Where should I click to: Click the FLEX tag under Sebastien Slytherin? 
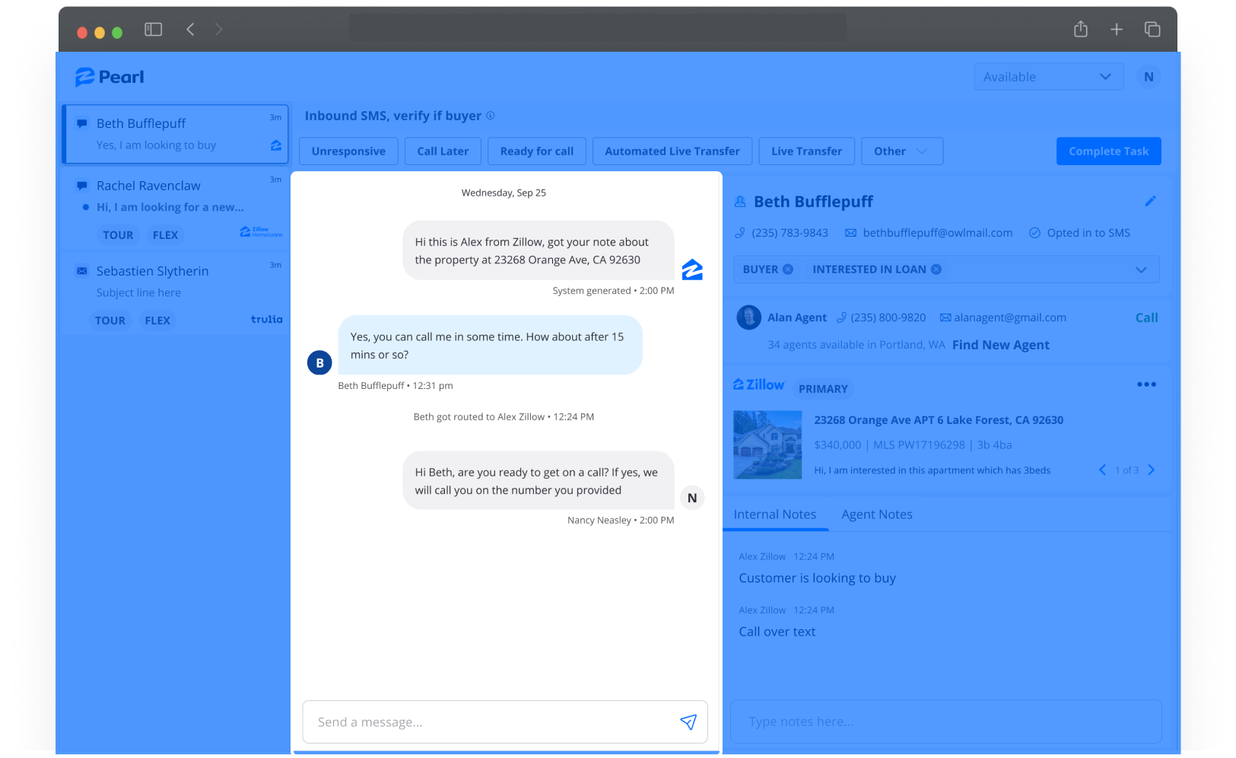157,320
